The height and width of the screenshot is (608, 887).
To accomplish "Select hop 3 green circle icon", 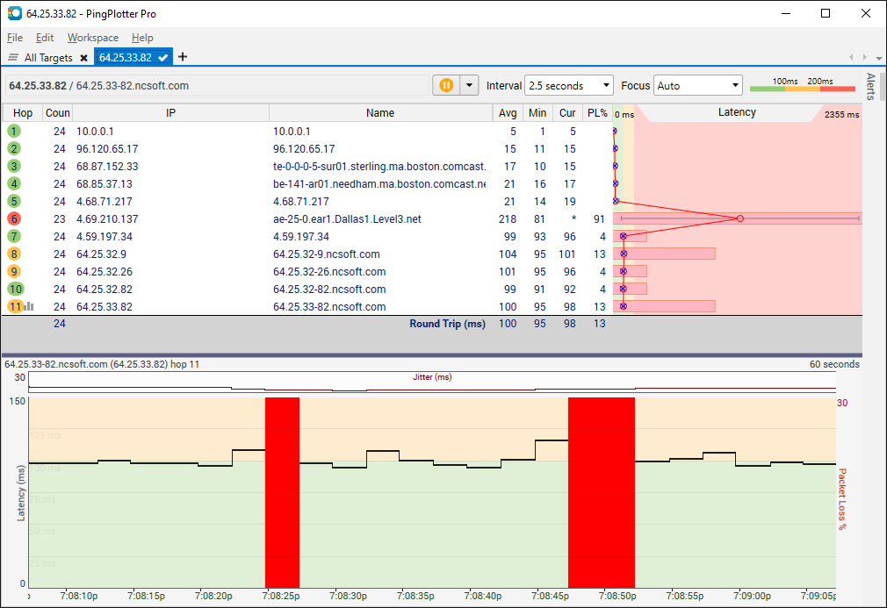I will pos(14,166).
